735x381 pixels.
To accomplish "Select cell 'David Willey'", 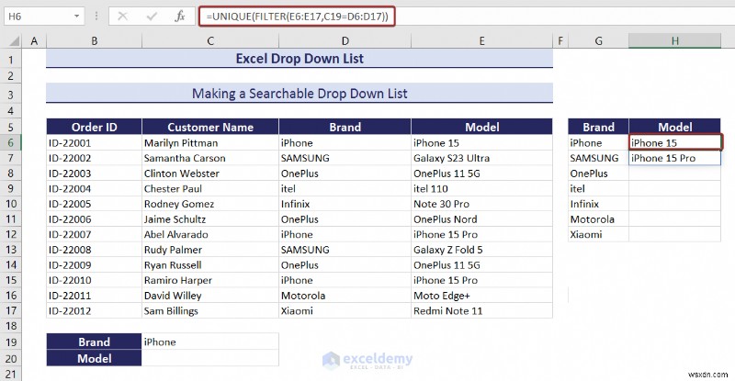I will click(210, 296).
